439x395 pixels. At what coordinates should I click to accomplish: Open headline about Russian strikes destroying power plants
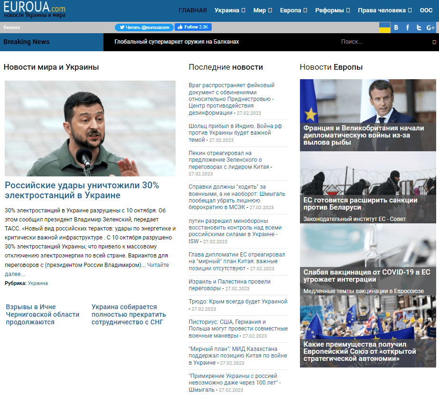pos(82,190)
